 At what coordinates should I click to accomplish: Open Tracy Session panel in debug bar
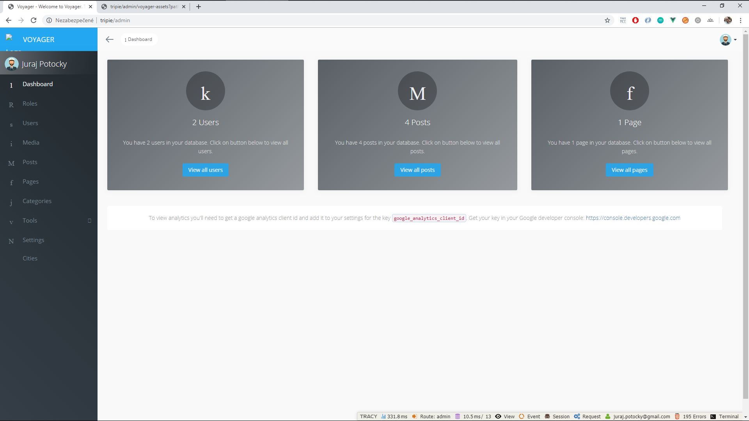point(557,416)
